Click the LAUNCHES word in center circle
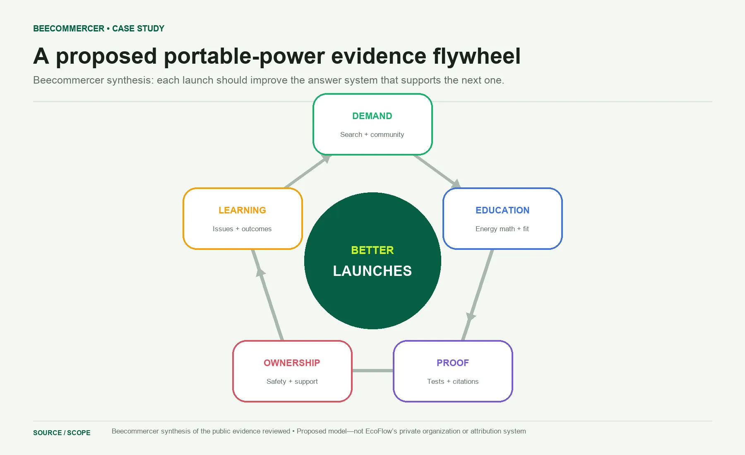 pos(372,271)
